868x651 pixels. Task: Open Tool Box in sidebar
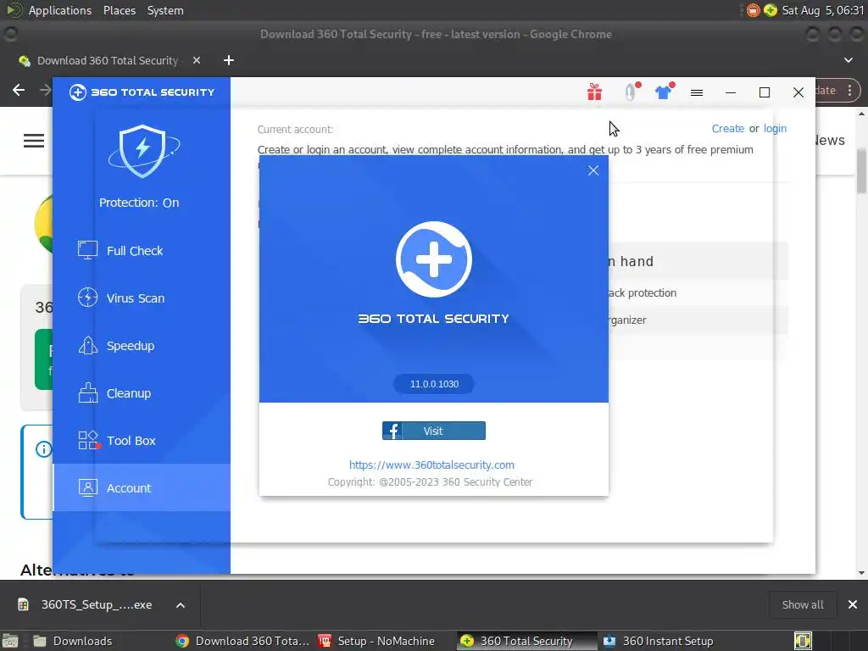coord(142,441)
